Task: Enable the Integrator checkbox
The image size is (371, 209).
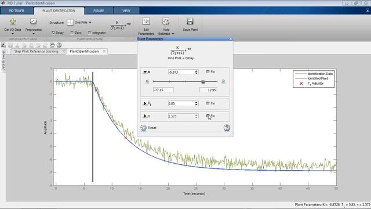Action: tap(89, 33)
